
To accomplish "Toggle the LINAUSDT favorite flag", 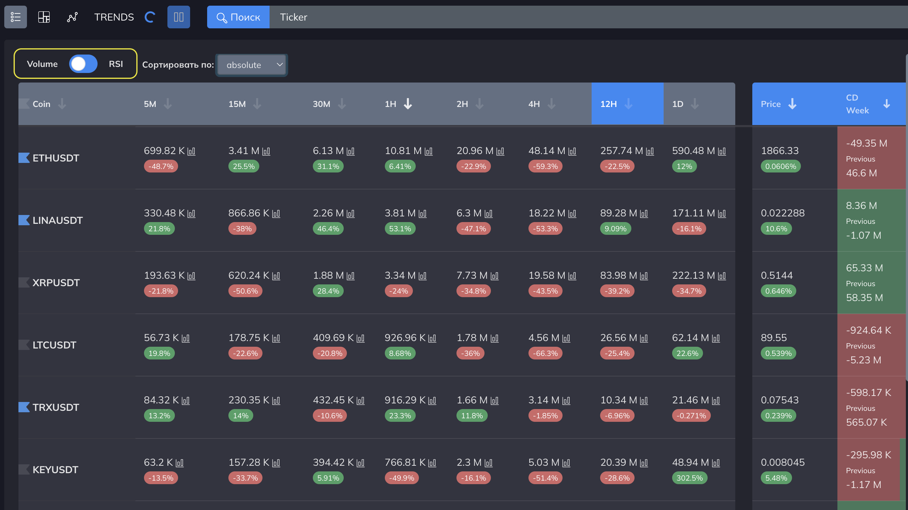I will [24, 220].
